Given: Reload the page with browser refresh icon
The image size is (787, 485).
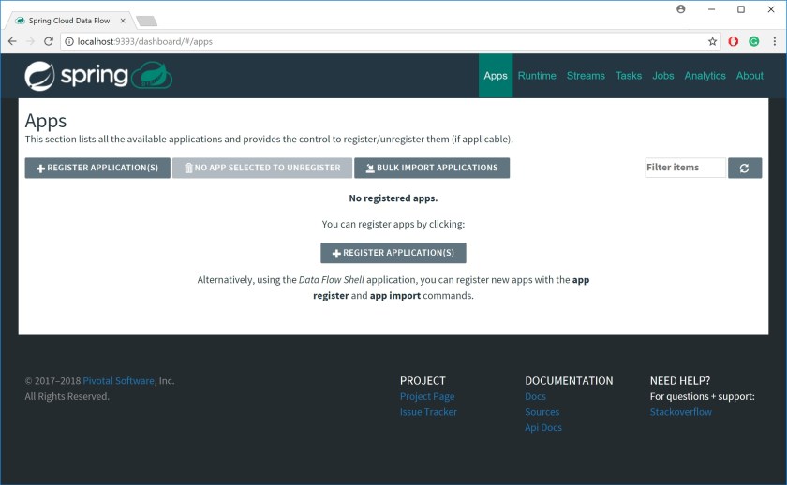Looking at the screenshot, I should (x=50, y=41).
